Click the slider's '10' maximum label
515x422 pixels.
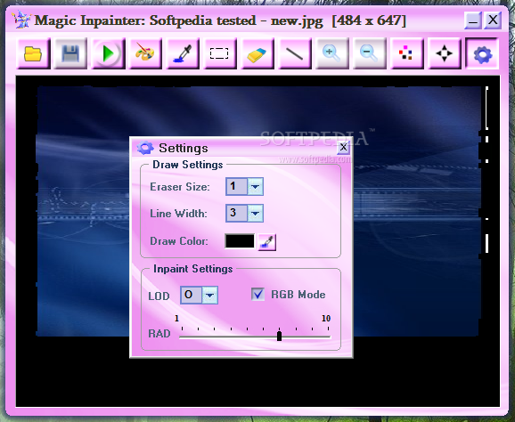(x=326, y=319)
